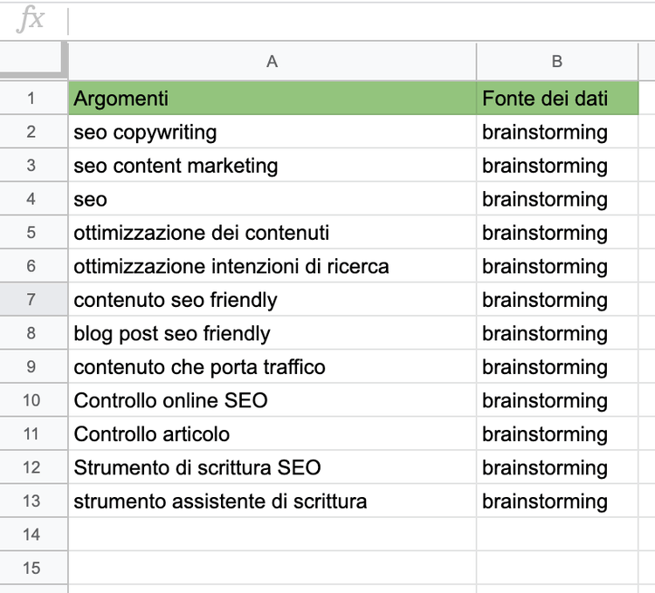
Task: Click the green Argomenti header cell
Action: (x=272, y=99)
